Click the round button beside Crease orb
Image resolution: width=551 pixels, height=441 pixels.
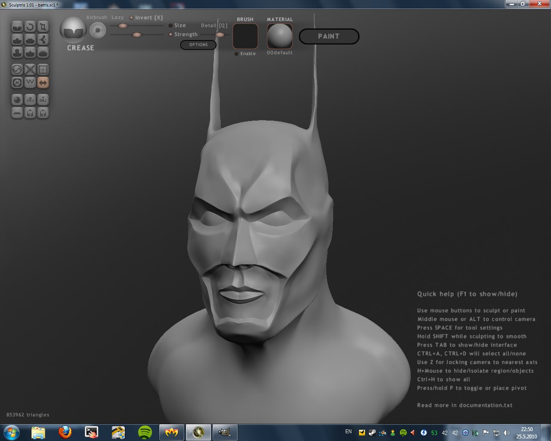pyautogui.click(x=98, y=31)
